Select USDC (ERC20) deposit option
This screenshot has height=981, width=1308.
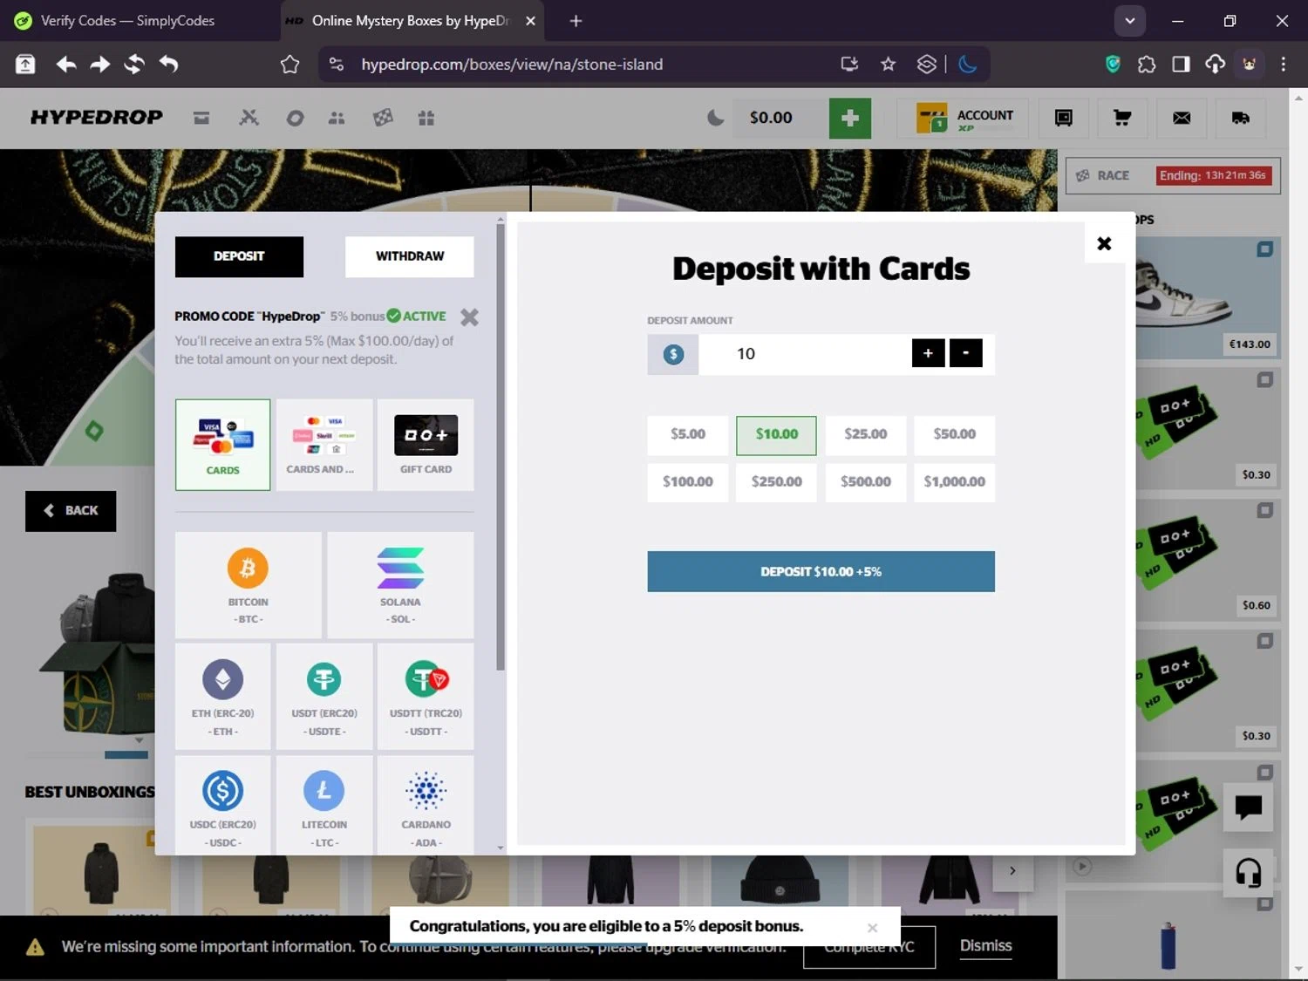coord(223,805)
